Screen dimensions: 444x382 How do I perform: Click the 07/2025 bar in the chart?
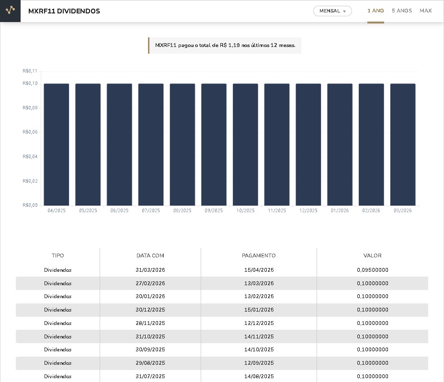[151, 145]
